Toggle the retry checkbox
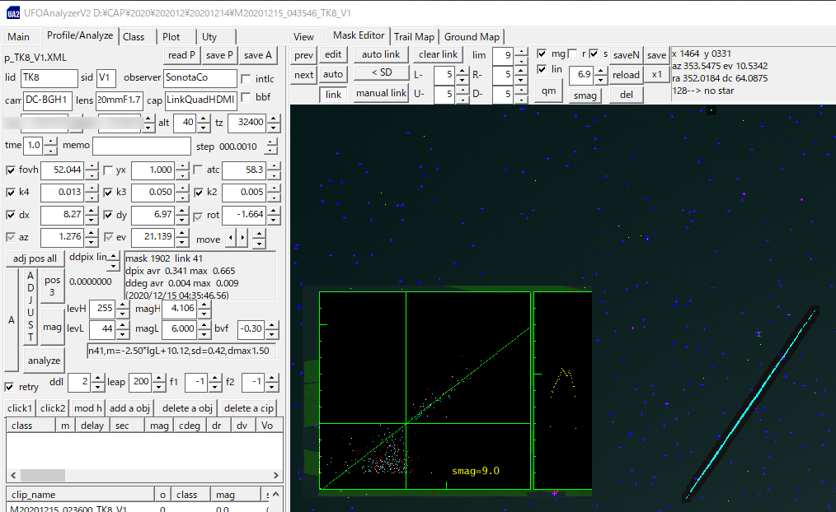This screenshot has width=836, height=512. click(10, 387)
